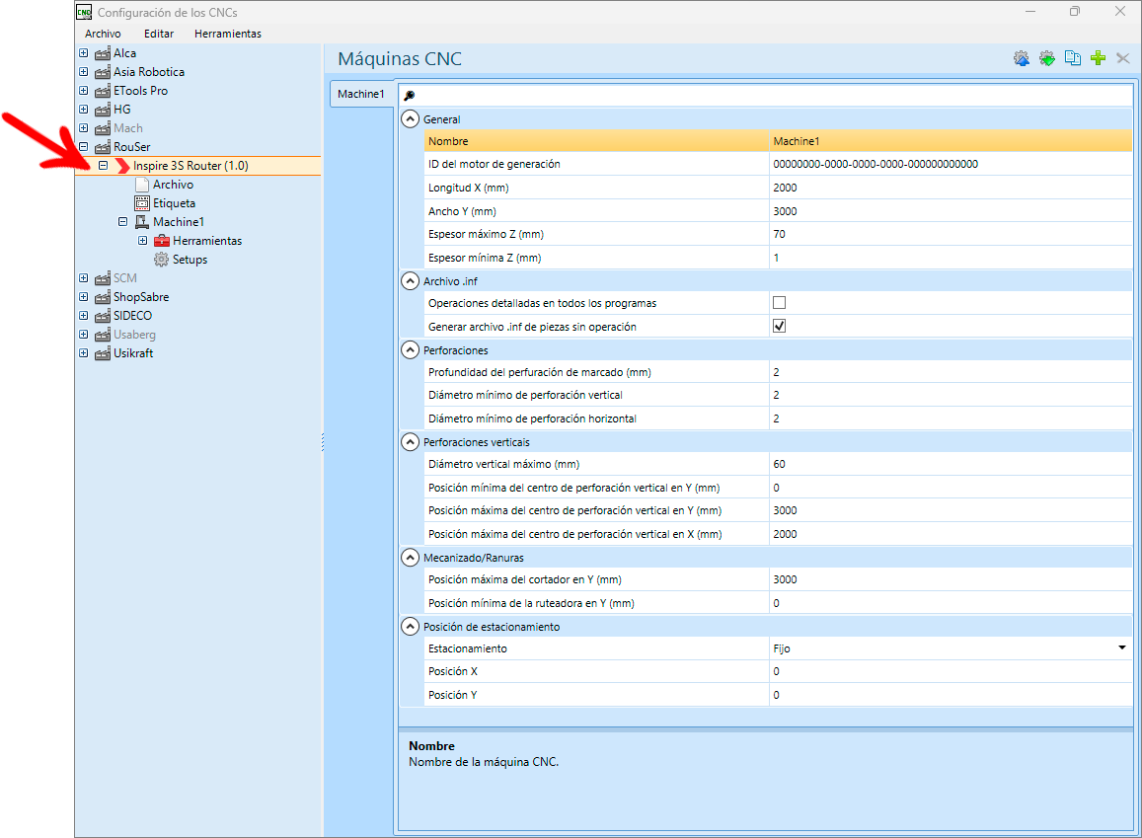Screen dimensions: 1142x838
Task: Uncheck 'Generar archivo .inf de piezas sin operación'
Action: [780, 326]
